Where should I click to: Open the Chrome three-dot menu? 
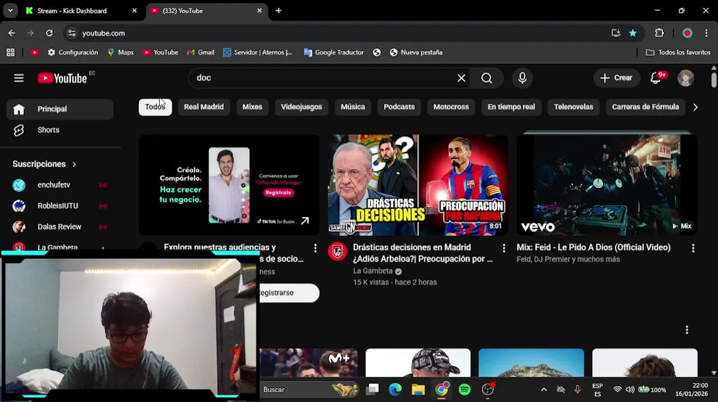point(706,33)
